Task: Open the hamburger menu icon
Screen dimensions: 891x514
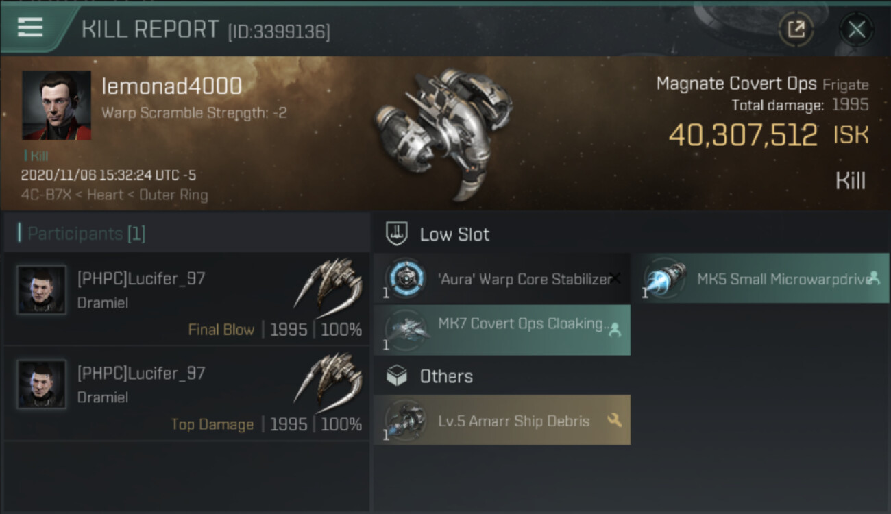Action: point(30,27)
